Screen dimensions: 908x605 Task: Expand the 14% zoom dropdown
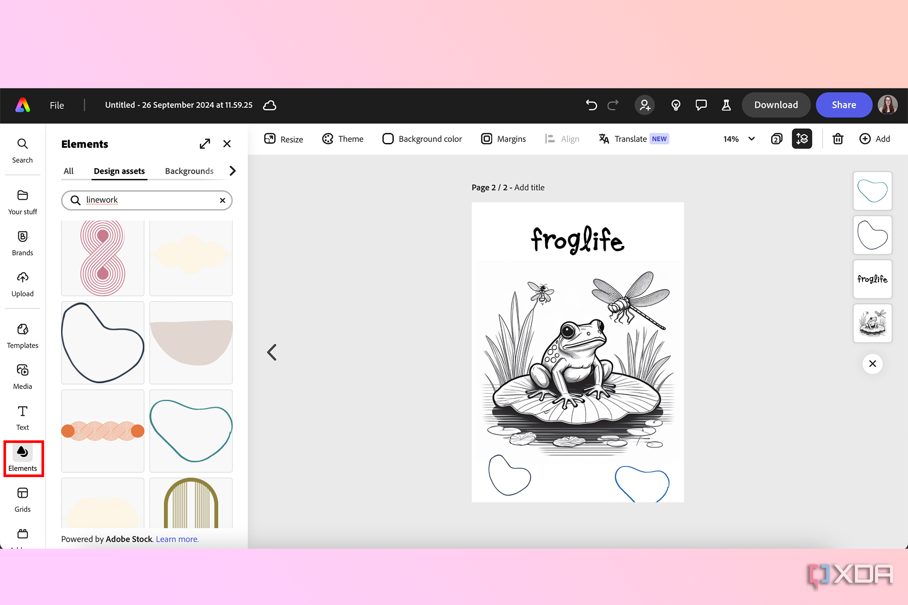click(751, 139)
